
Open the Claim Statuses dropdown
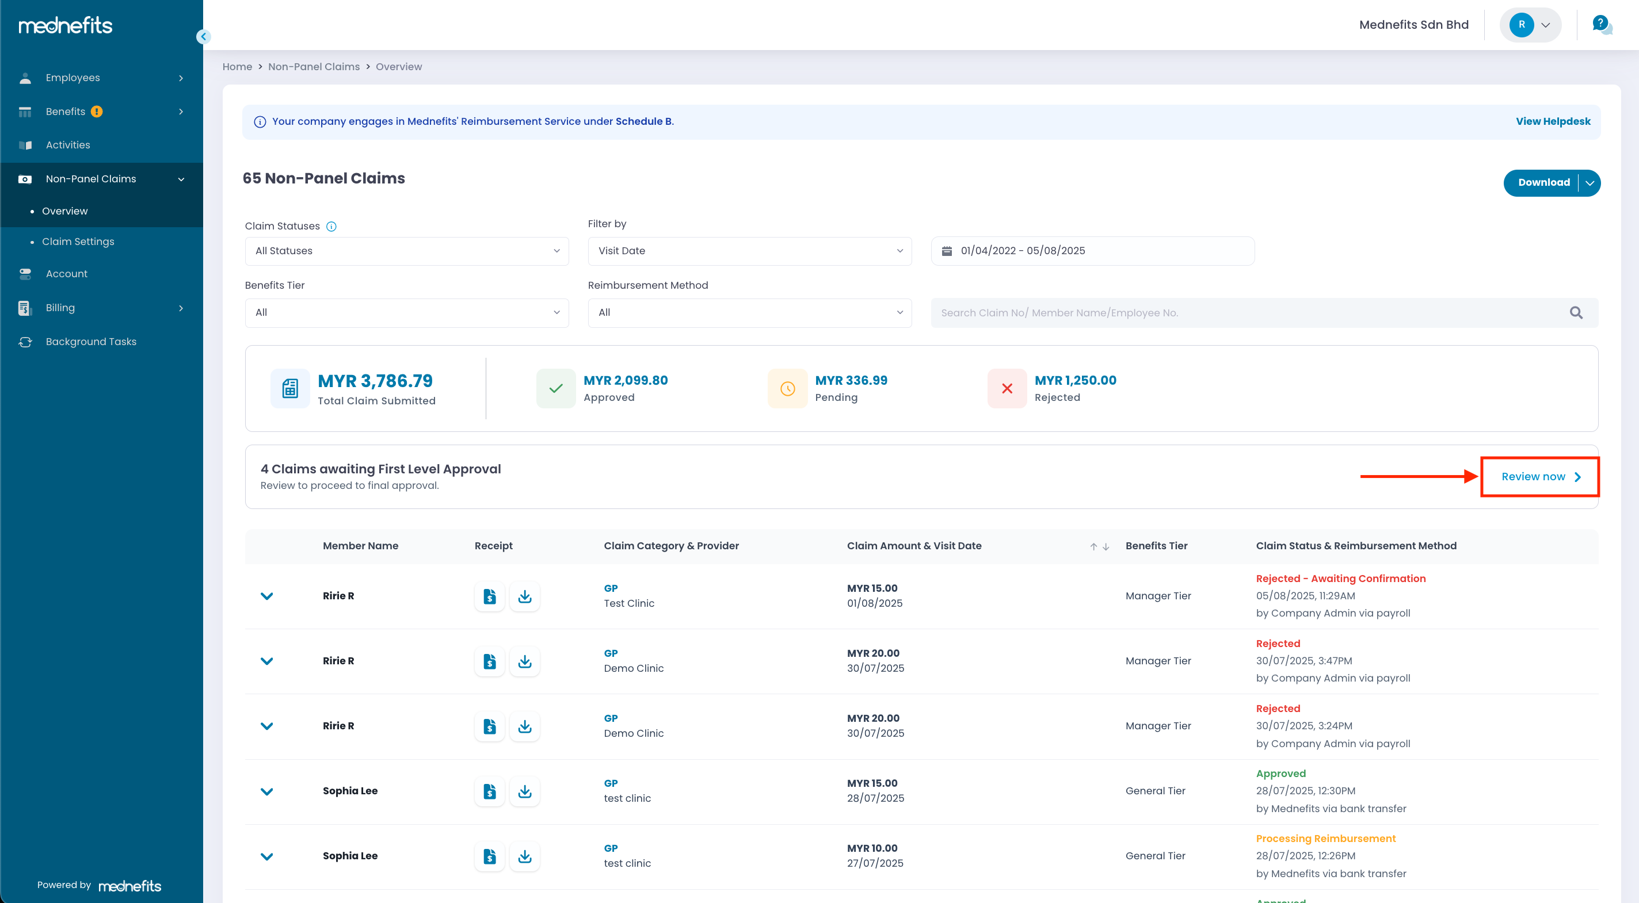(x=406, y=251)
